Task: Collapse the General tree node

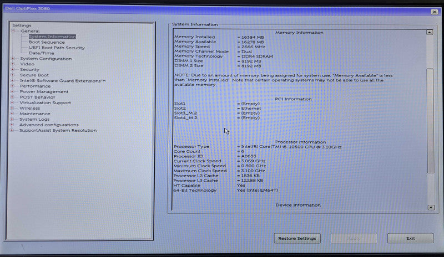Action: pyautogui.click(x=13, y=31)
